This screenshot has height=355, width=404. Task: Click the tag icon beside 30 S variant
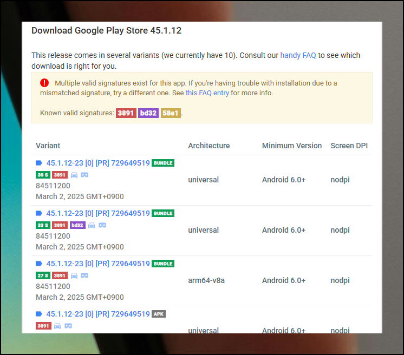click(x=39, y=163)
